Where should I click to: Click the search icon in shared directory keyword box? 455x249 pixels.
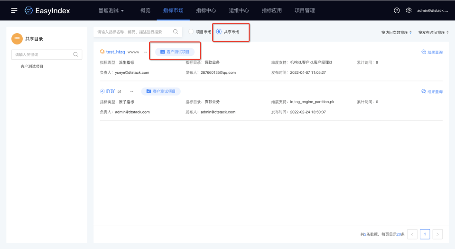pos(75,54)
